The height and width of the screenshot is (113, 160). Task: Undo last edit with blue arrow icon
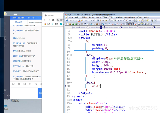(103, 24)
